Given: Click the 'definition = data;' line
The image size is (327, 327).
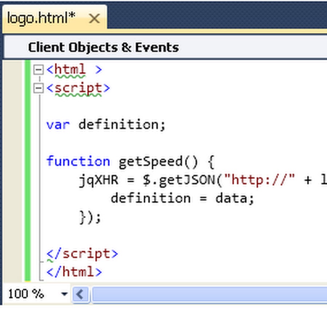Looking at the screenshot, I should 182,198.
